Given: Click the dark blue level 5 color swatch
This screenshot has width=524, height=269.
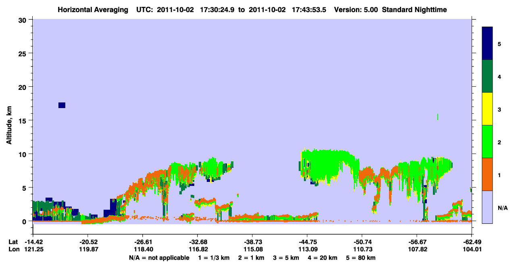Looking at the screenshot, I should (487, 44).
